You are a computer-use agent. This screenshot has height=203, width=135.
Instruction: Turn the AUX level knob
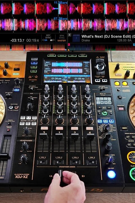tap(30, 106)
